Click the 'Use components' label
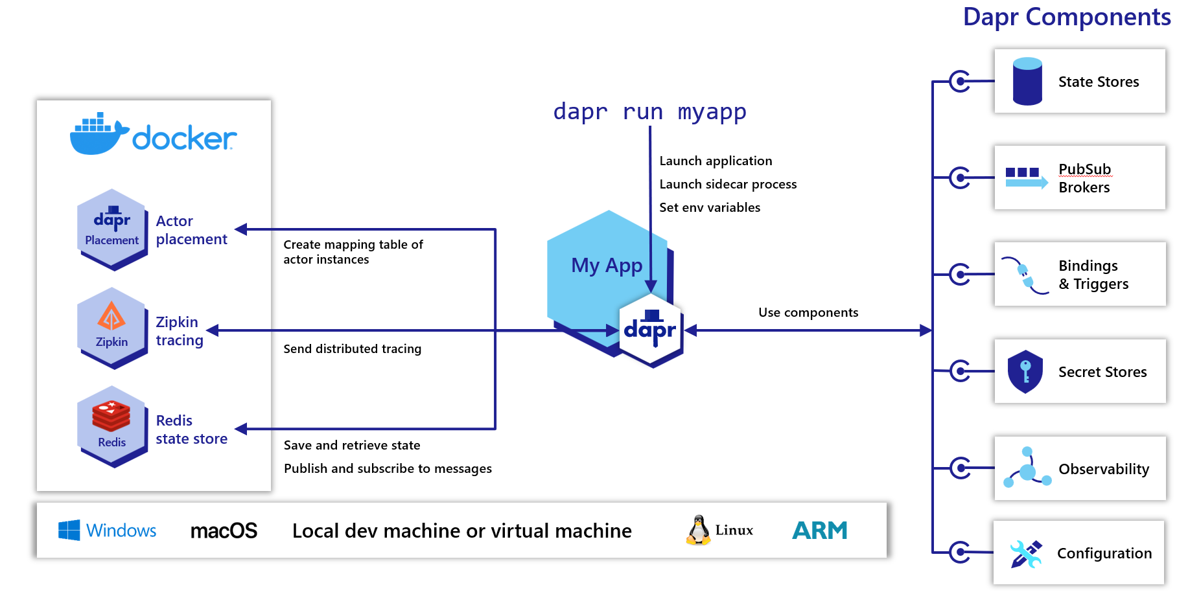Viewport: 1177px width, 594px height. point(808,312)
